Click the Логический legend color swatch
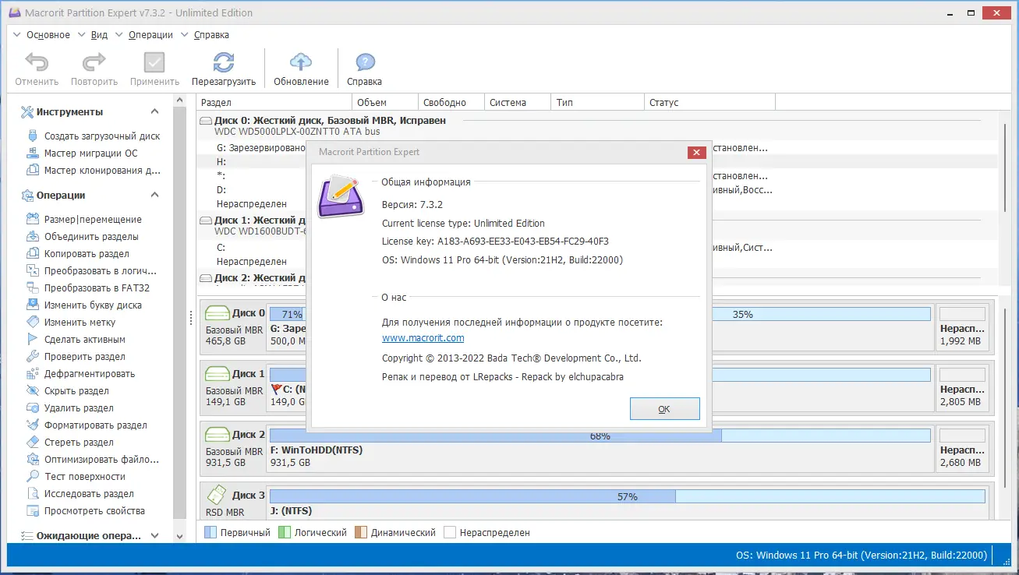This screenshot has height=575, width=1019. [285, 532]
